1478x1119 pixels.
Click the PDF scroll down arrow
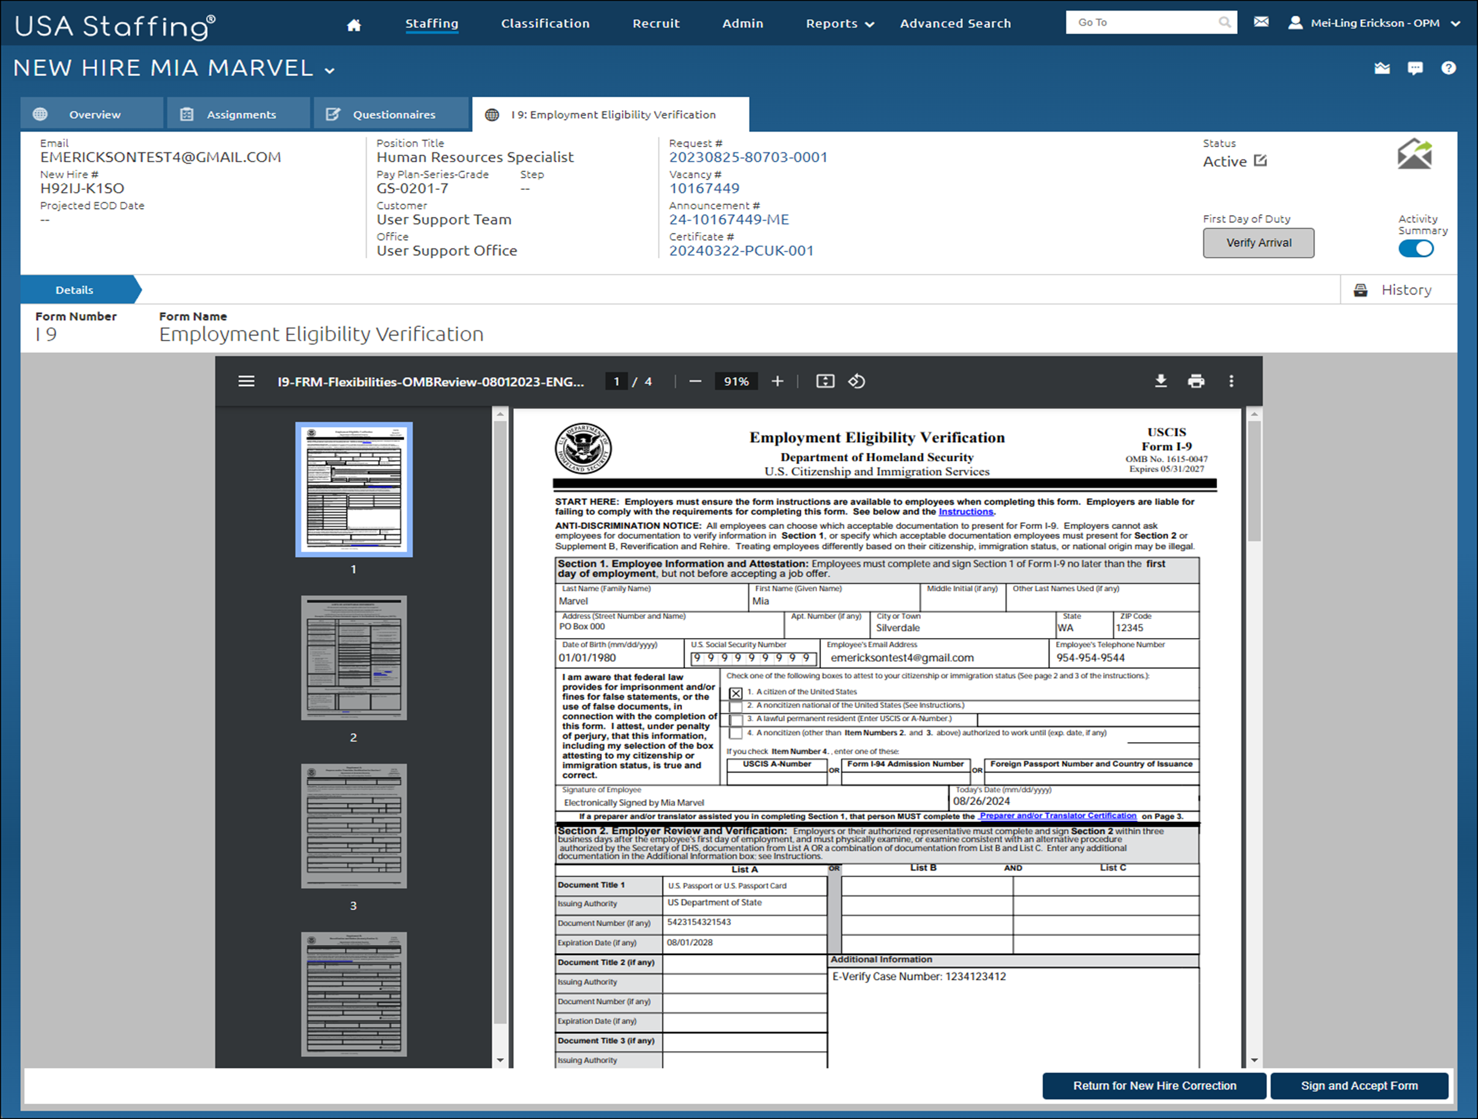pos(1254,1060)
